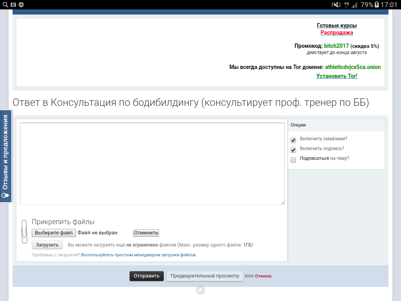This screenshot has width=401, height=301.
Task: Click the search magnifier icon in status bar
Action: coord(5,5)
